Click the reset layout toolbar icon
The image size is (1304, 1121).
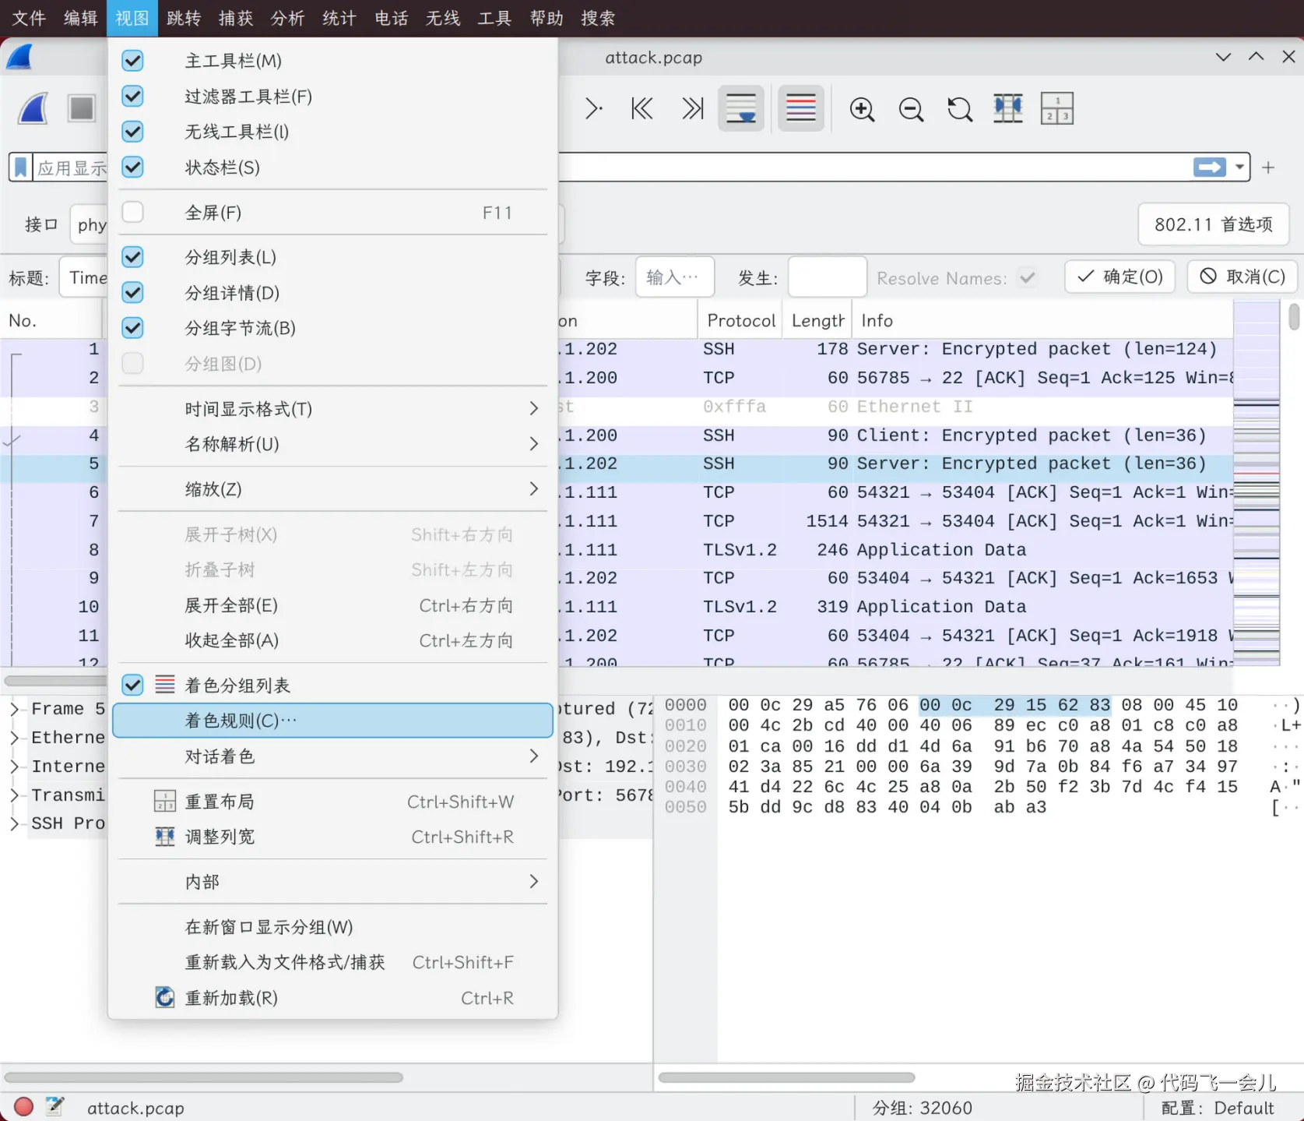click(x=1057, y=108)
